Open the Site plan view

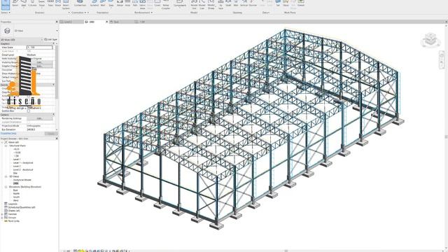(15, 173)
